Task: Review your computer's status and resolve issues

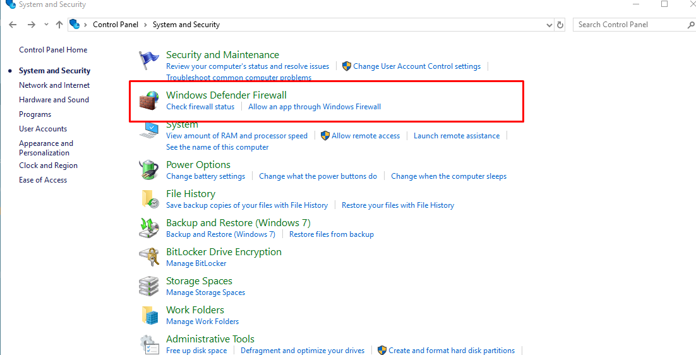Action: [x=248, y=66]
